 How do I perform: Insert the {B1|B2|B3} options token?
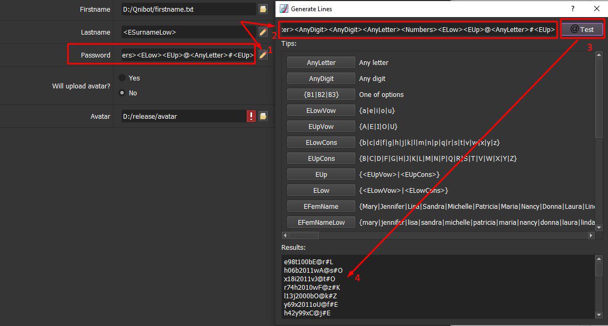click(321, 94)
